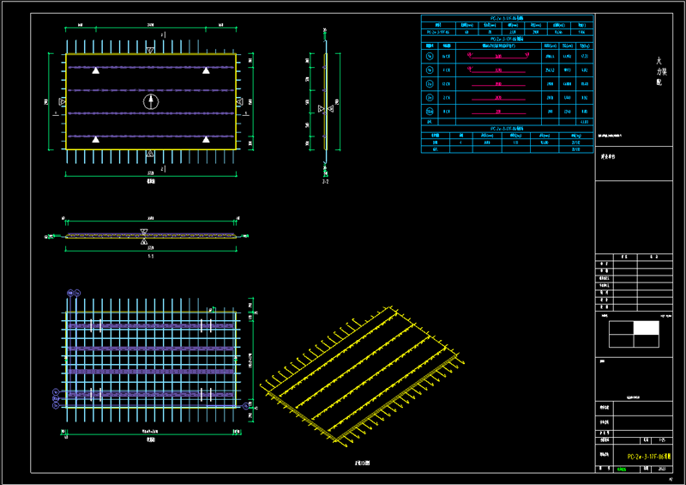The width and height of the screenshot is (686, 485).
Task: Click the caption below the isometric view
Action: point(362,463)
